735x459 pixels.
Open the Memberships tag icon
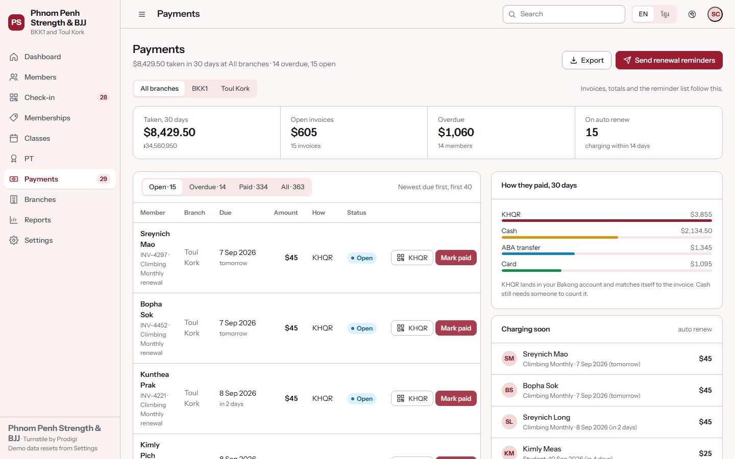coord(14,118)
